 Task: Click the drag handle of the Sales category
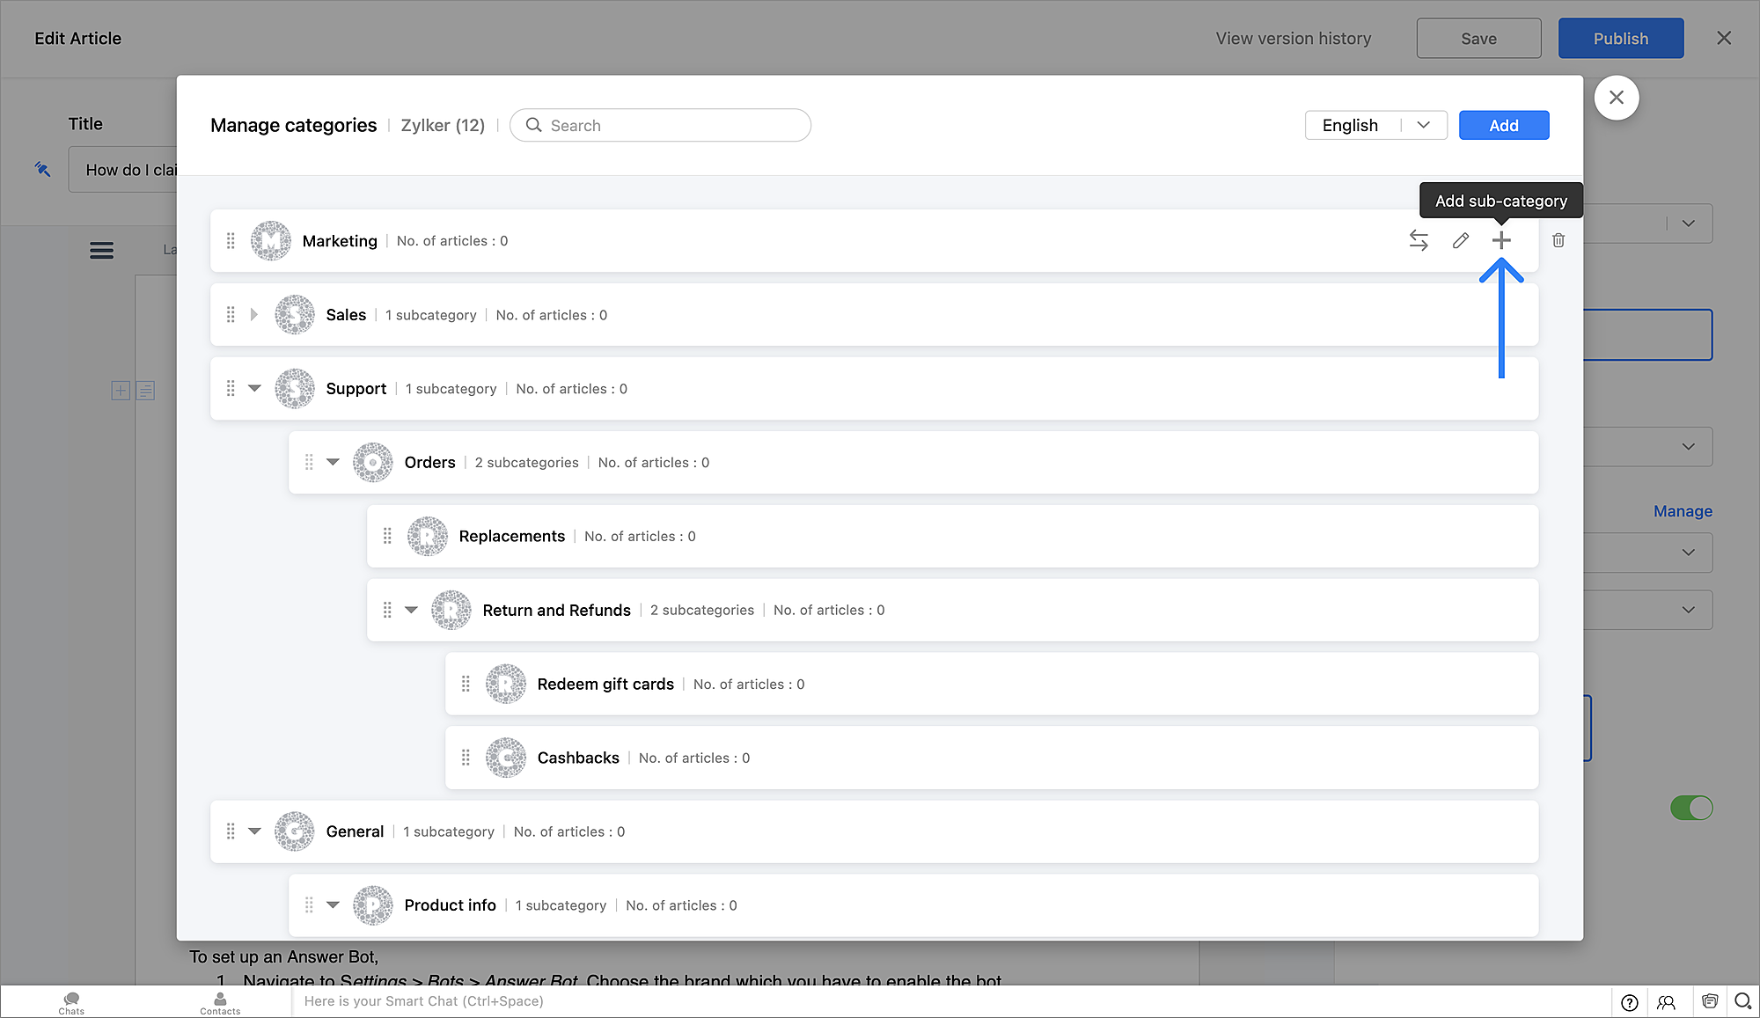point(231,314)
